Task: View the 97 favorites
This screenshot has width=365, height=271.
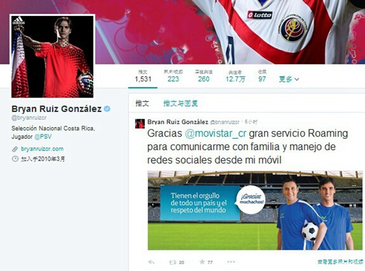Action: tap(262, 76)
